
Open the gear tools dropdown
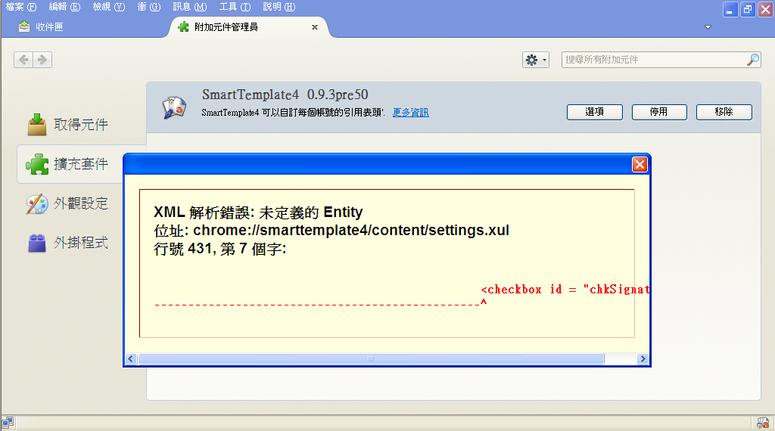click(x=536, y=60)
